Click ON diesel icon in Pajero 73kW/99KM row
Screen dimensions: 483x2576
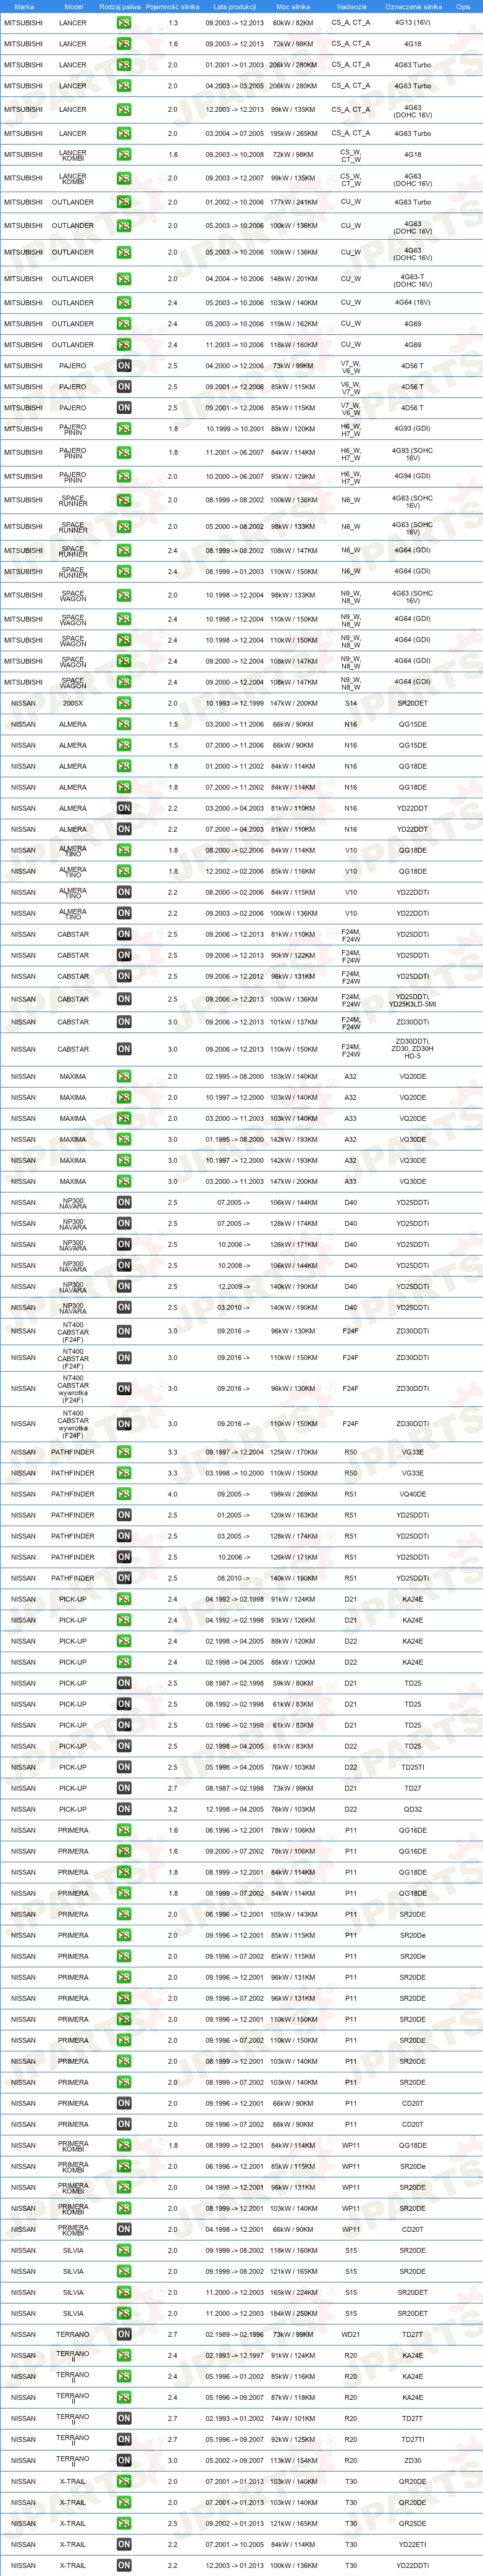point(124,366)
